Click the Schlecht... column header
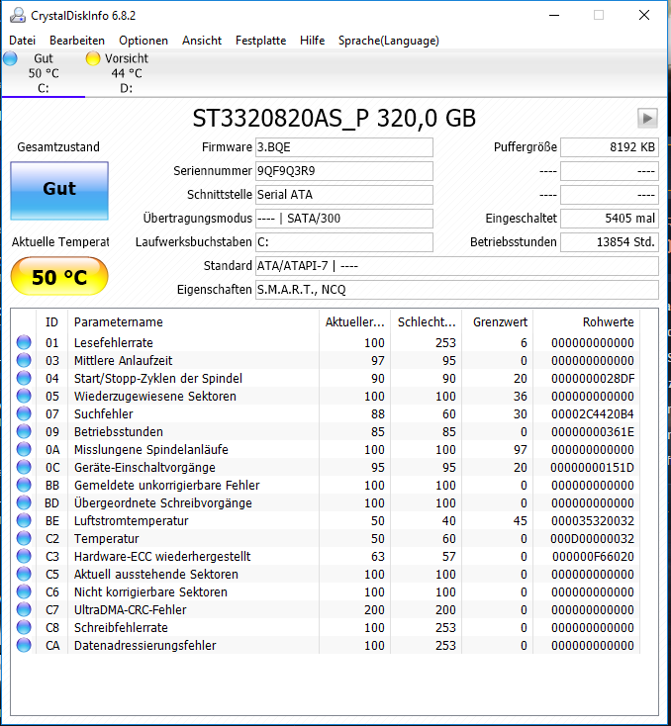This screenshot has width=671, height=726. pos(427,322)
